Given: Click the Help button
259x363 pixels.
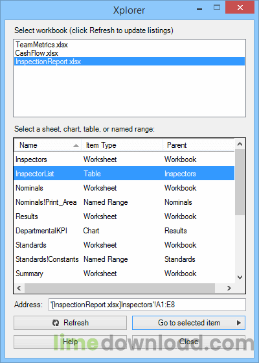Looking at the screenshot, I should click(70, 342).
